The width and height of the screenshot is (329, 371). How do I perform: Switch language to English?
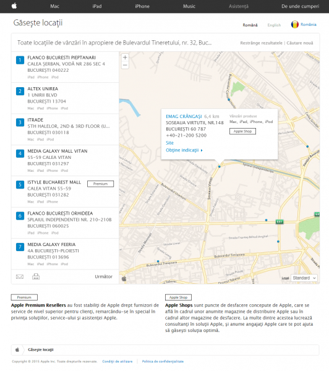pos(274,25)
